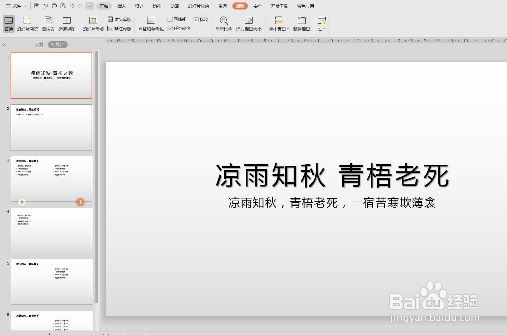507x335 pixels.
Task: Click the slide title 凉雨知秋 青梧老死
Action: coord(332,175)
